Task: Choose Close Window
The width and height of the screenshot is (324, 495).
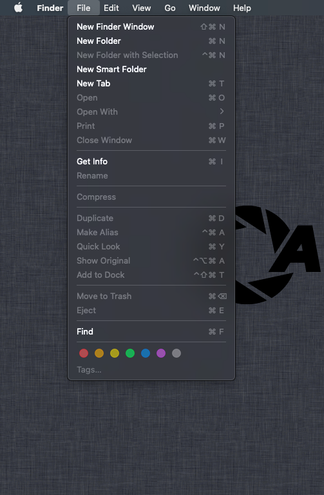Action: coord(151,140)
